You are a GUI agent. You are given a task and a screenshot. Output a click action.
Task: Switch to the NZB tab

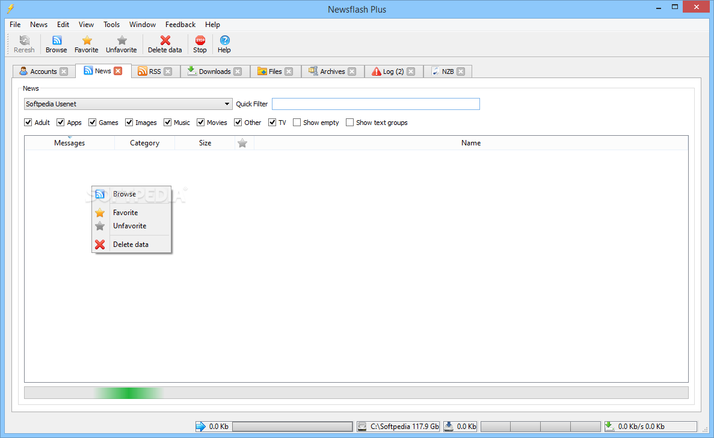tap(447, 71)
